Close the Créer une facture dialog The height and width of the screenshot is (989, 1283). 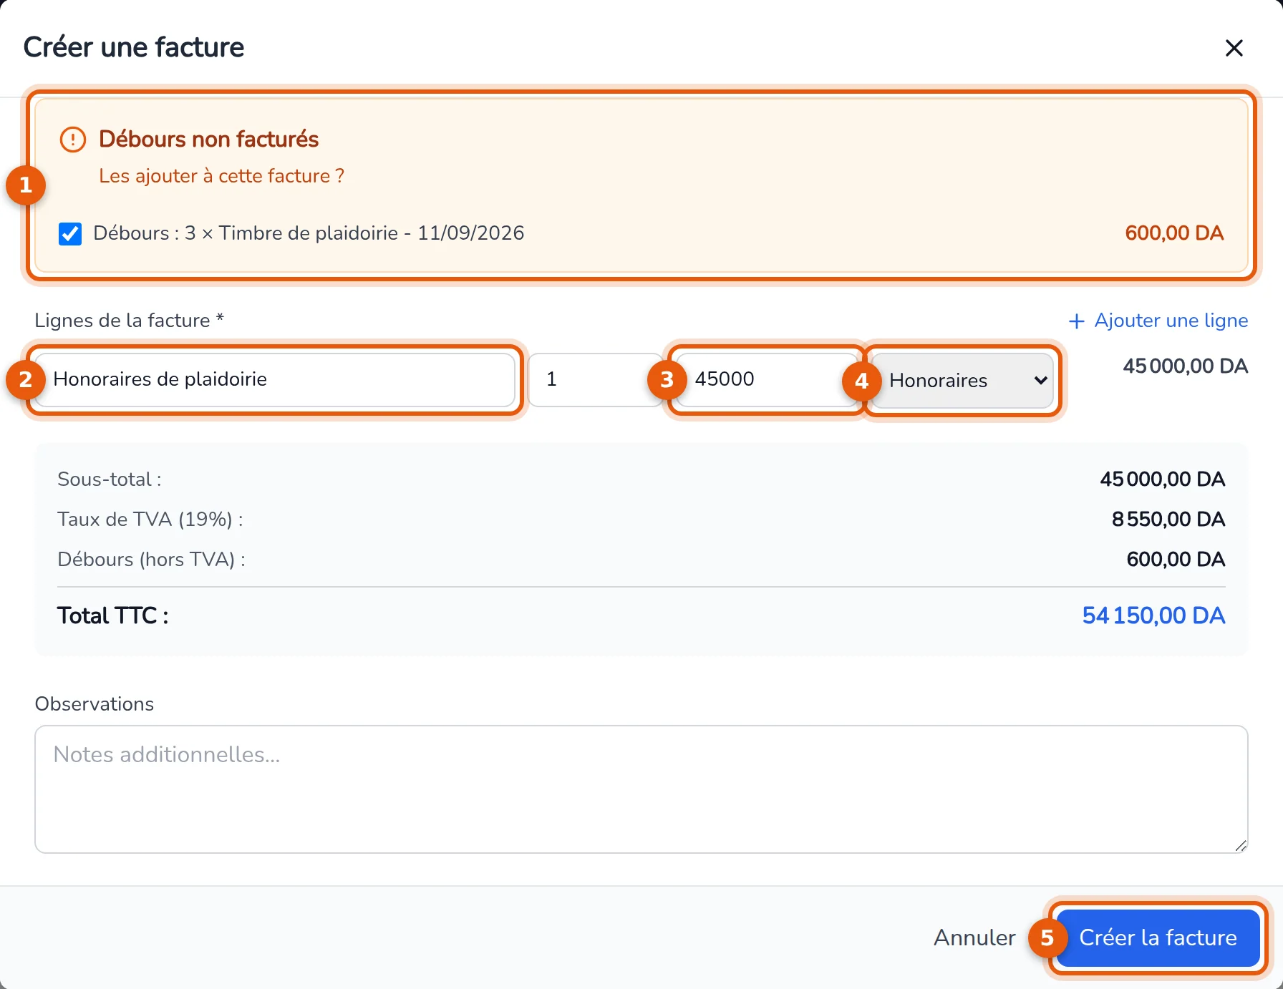pos(1234,48)
